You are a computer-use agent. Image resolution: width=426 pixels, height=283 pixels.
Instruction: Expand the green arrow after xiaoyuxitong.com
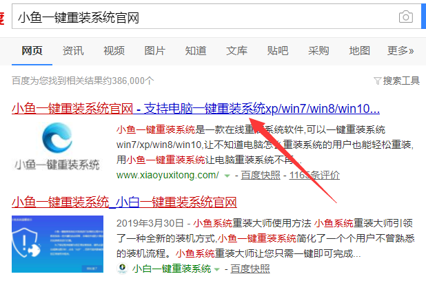click(227, 176)
